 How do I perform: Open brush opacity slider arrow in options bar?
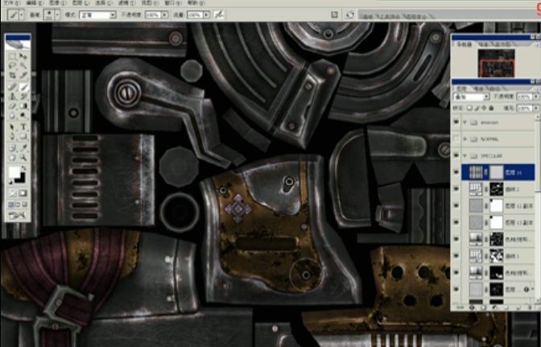164,14
